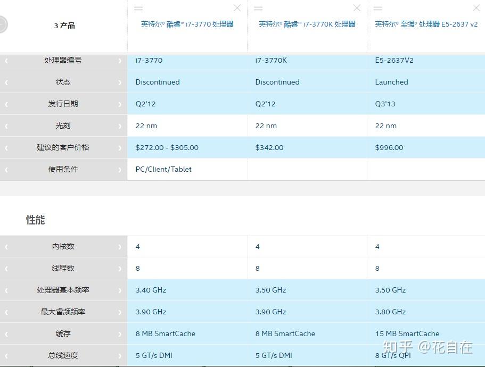
Task: Click left chevron on 线程数 row
Action: (x=6, y=269)
